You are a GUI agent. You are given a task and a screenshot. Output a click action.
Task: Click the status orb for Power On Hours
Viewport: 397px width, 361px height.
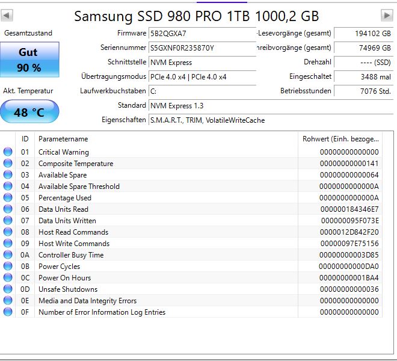pyautogui.click(x=8, y=277)
